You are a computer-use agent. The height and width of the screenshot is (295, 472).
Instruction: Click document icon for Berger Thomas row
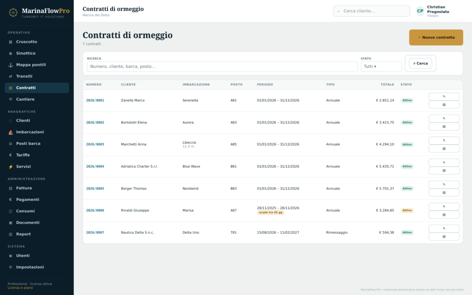click(x=444, y=193)
